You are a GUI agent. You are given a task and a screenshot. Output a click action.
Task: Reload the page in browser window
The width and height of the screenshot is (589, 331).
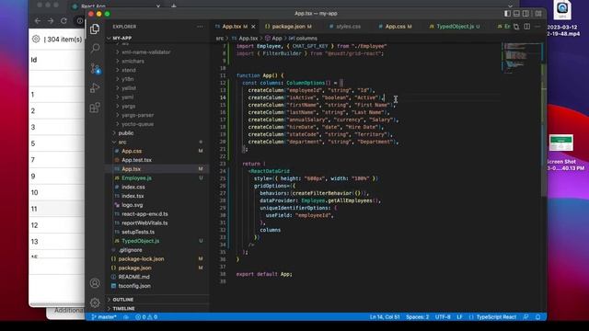tap(64, 21)
